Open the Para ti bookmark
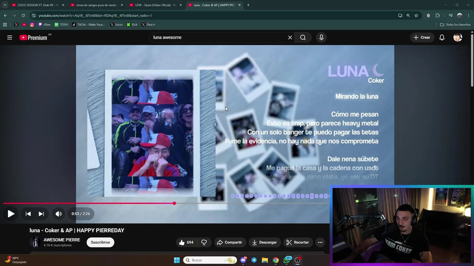 pos(148,25)
